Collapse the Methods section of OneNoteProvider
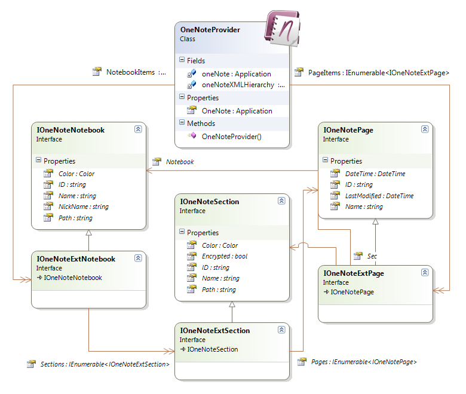This screenshot has width=466, height=394. pyautogui.click(x=182, y=122)
